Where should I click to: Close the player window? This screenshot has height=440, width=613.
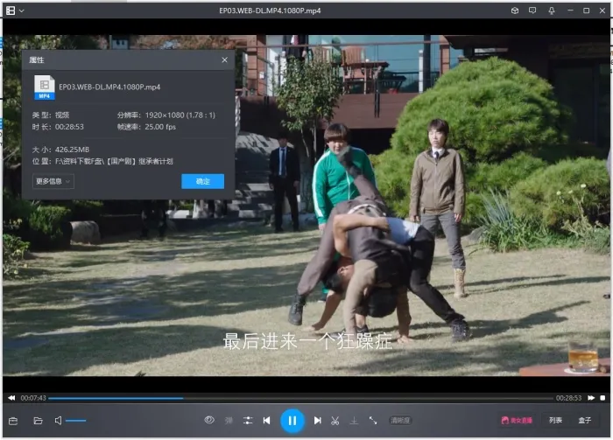[x=602, y=10]
